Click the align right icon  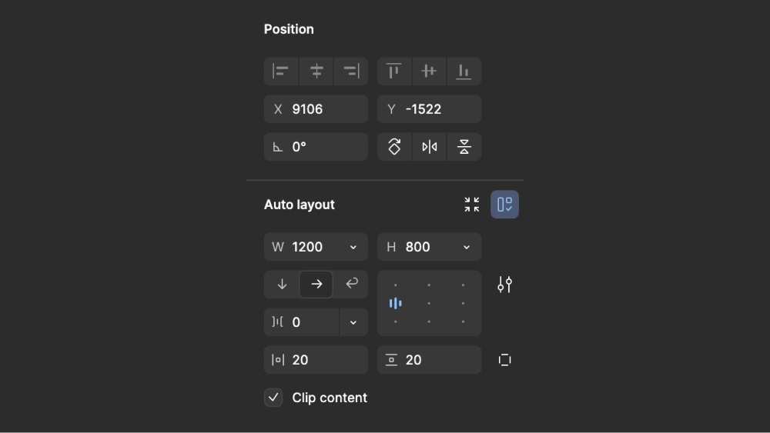click(351, 72)
